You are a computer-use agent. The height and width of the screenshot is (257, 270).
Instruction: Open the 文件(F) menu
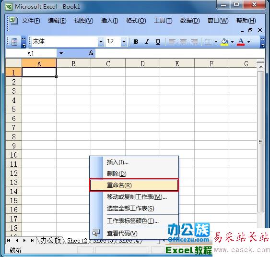tap(31, 21)
